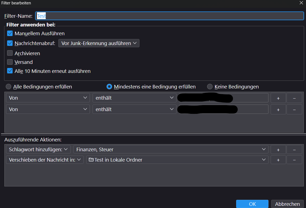Click into the Filter-Name text field

[x=169, y=16]
